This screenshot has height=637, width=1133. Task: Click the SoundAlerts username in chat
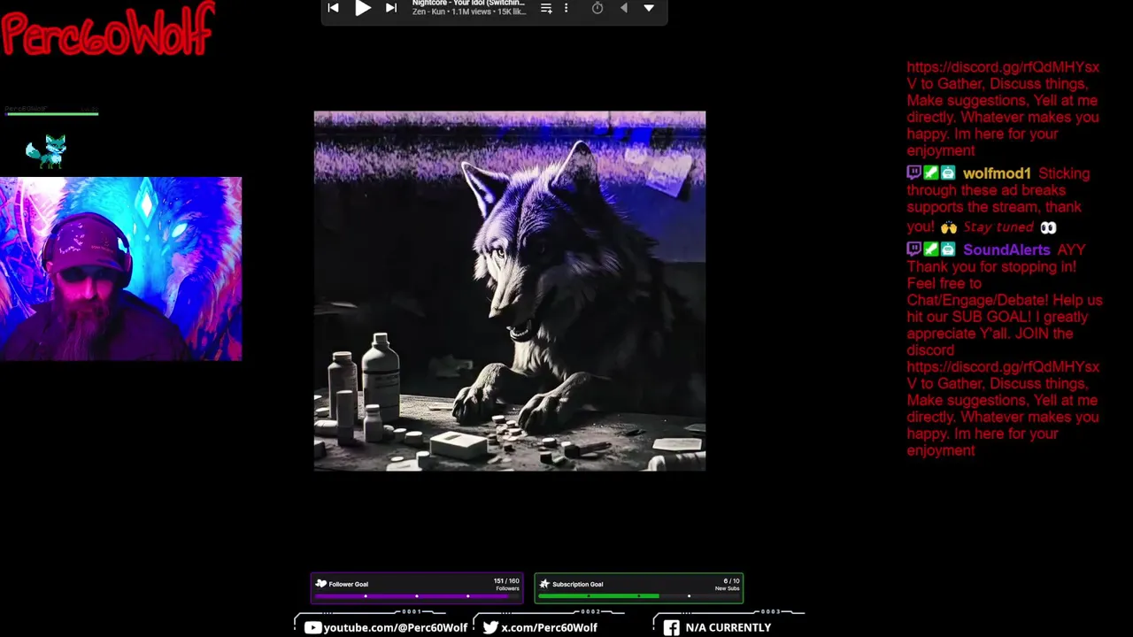(x=1006, y=249)
